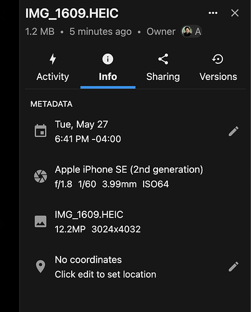Click the lightning bolt Activity icon
This screenshot has height=312, width=251.
(x=52, y=59)
